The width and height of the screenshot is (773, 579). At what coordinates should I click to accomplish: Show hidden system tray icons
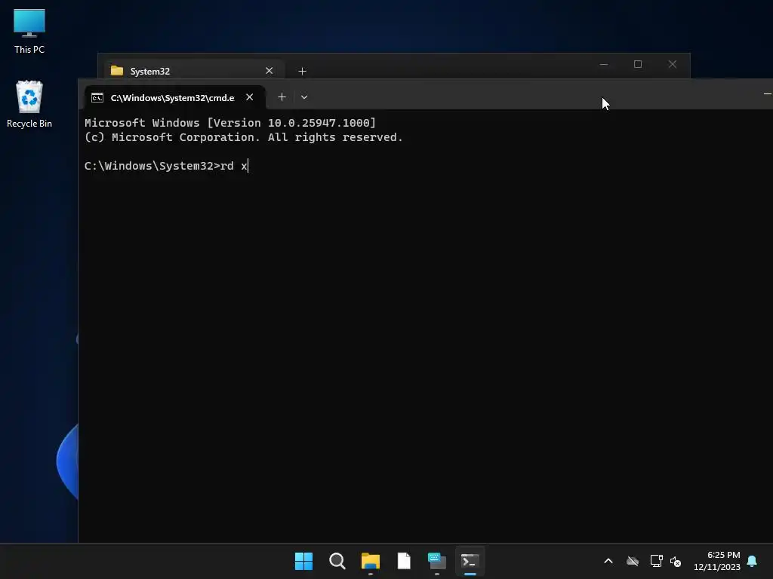(x=608, y=561)
